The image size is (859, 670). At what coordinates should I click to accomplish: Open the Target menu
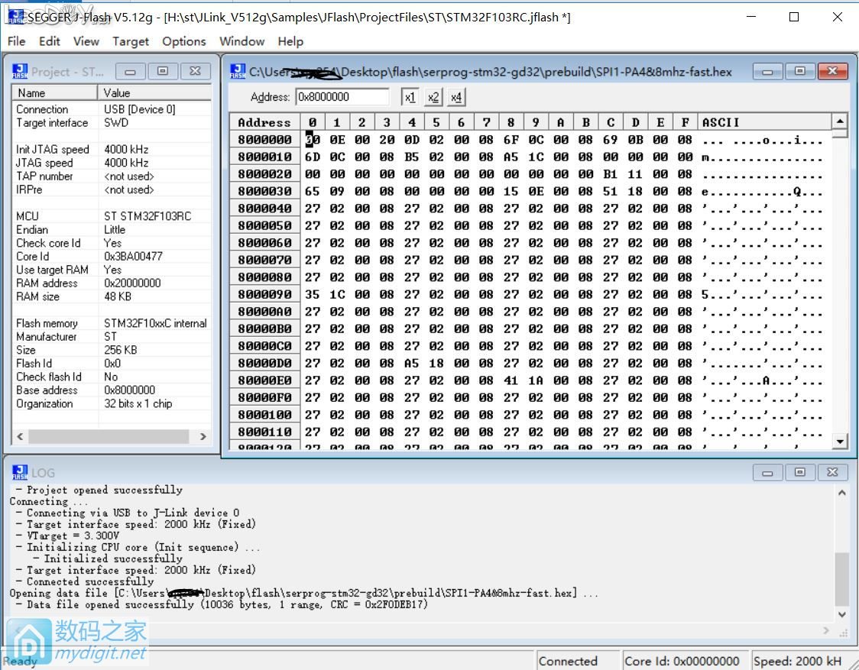coord(131,41)
